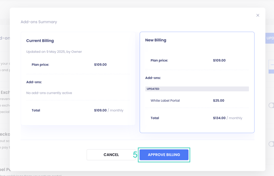Click Plan price label in Current Billing
This screenshot has height=176, width=274.
pos(40,64)
